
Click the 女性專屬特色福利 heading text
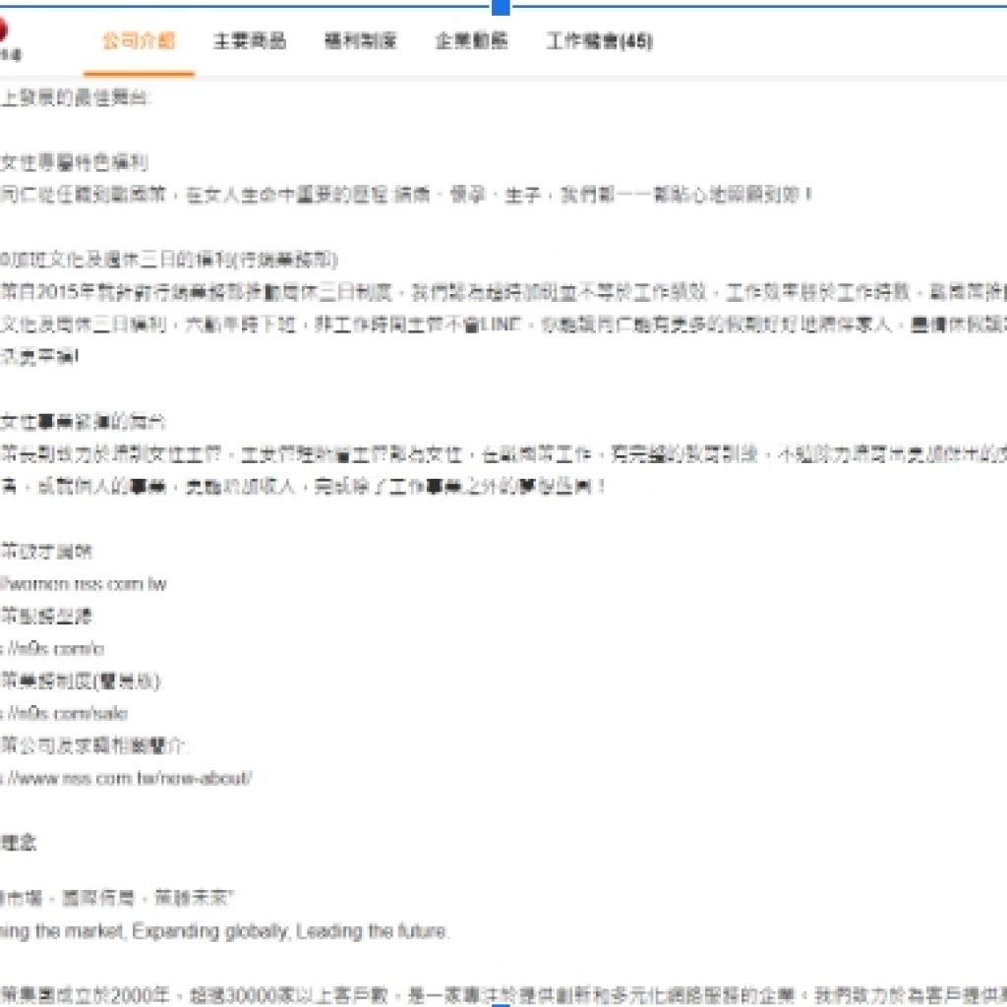pos(74,162)
